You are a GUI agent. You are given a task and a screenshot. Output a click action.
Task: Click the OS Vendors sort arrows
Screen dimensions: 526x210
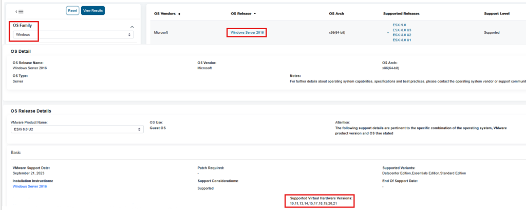179,14
